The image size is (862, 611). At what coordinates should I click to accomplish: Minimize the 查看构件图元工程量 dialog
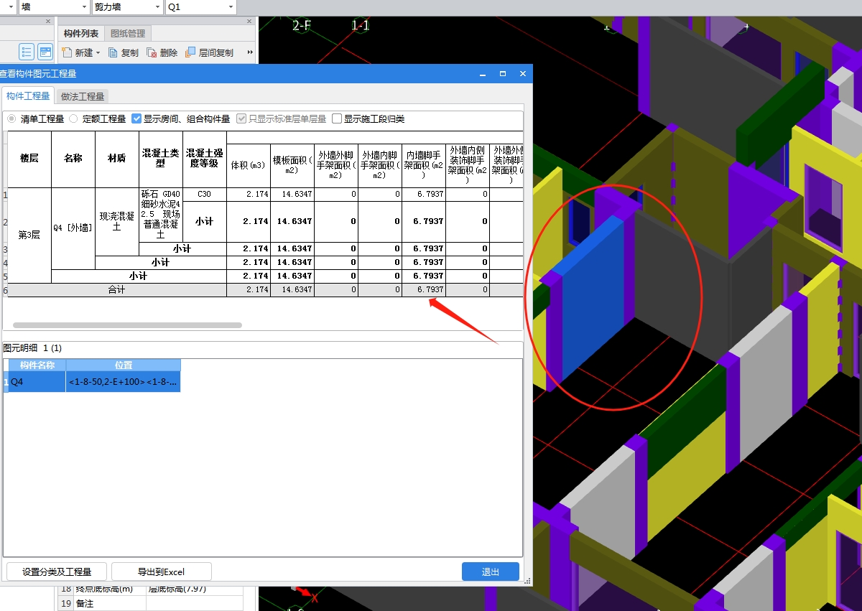point(483,73)
